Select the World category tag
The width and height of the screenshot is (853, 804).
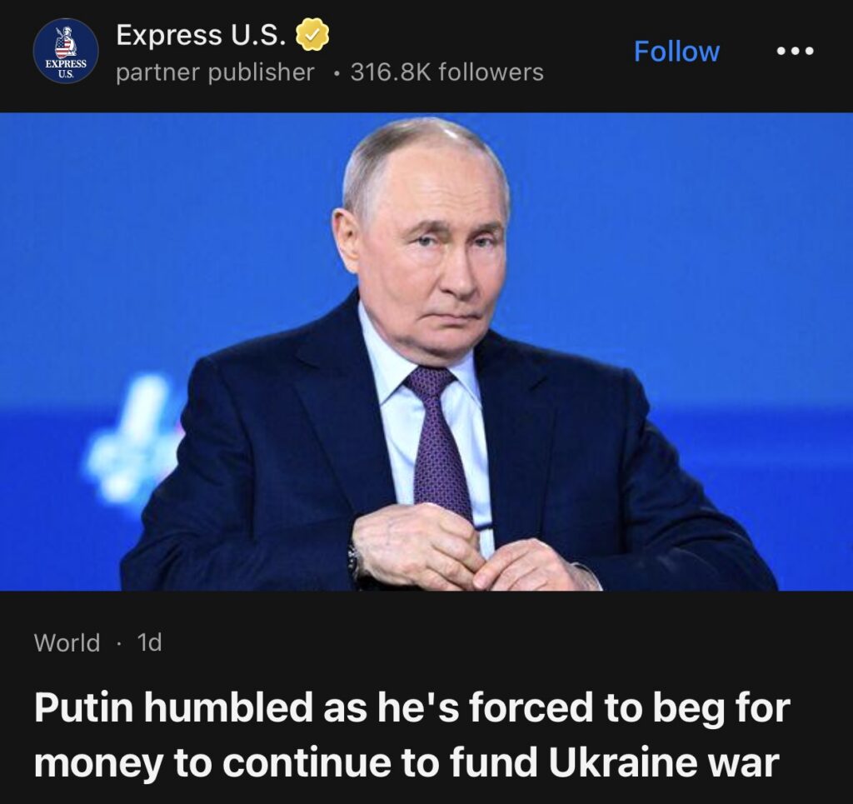click(67, 642)
